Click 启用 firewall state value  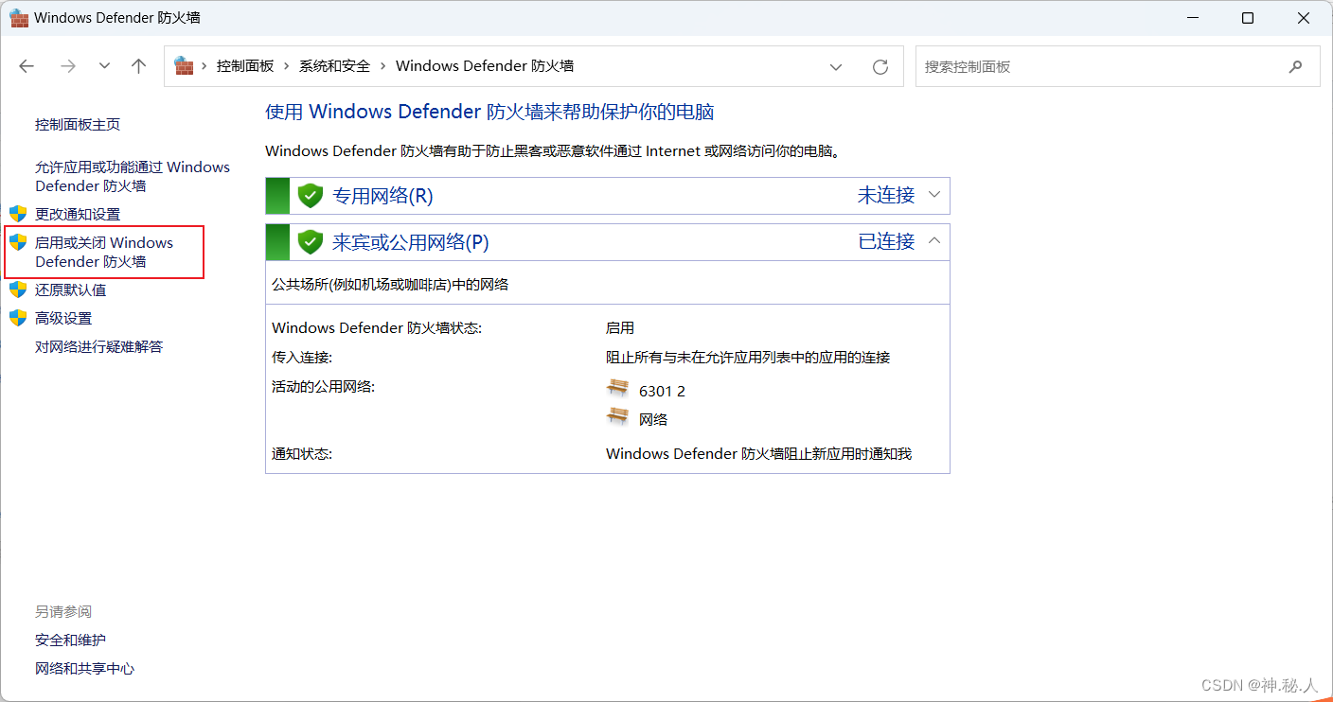click(x=620, y=328)
